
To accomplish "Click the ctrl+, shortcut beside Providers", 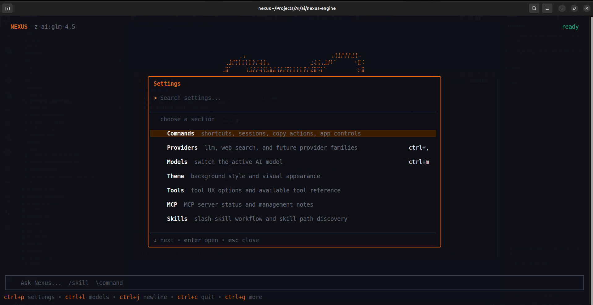I will (x=419, y=148).
